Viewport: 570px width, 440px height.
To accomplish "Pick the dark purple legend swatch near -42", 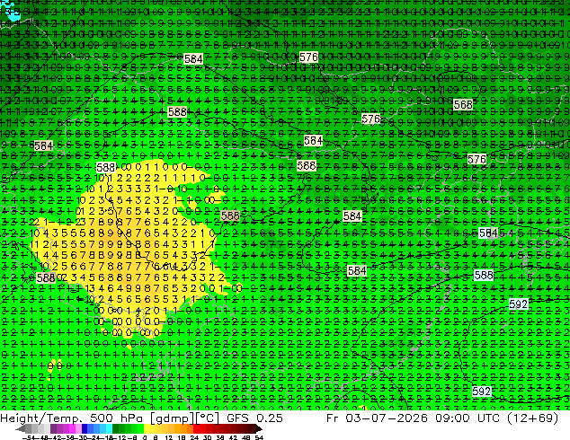I will (x=53, y=428).
